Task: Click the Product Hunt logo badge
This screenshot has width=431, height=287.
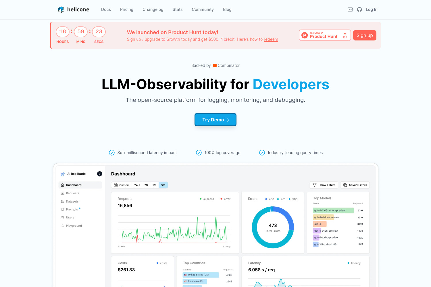Action: click(325, 35)
